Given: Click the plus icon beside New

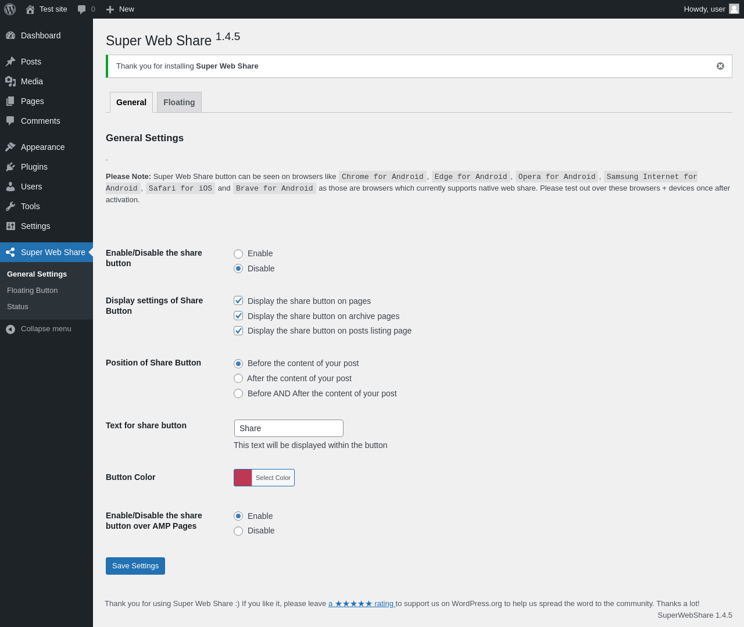Looking at the screenshot, I should [x=110, y=9].
